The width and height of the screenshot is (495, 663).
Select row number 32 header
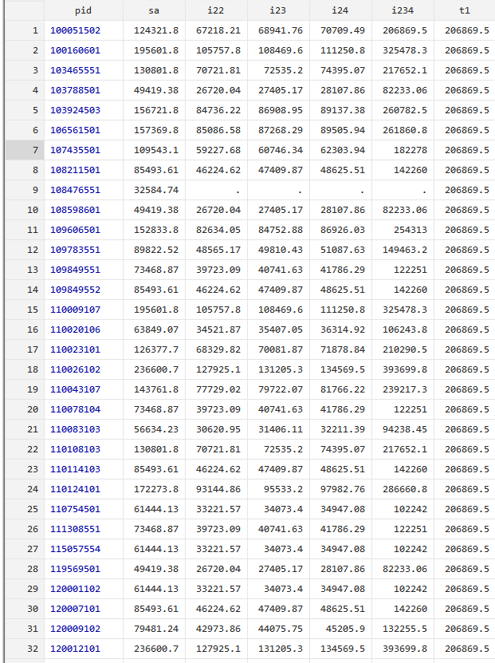tap(25, 649)
